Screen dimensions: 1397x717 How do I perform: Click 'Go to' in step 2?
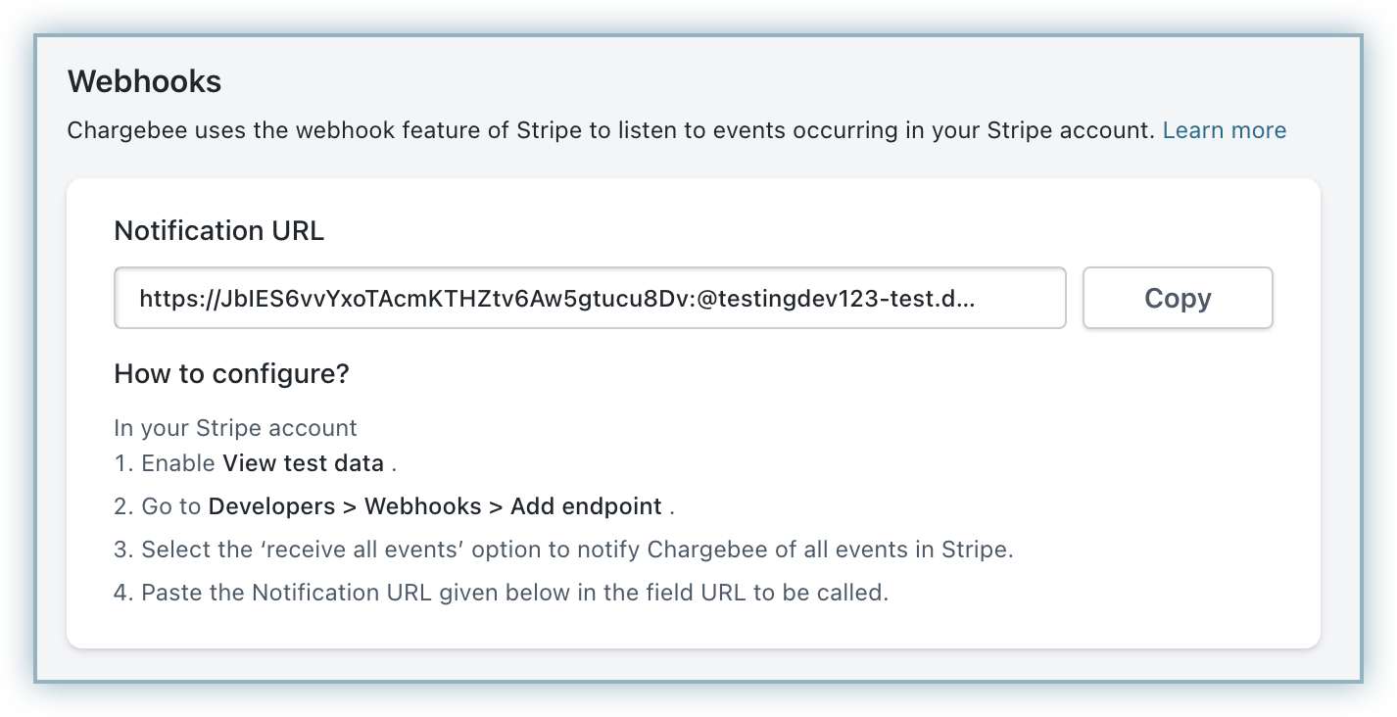171,506
